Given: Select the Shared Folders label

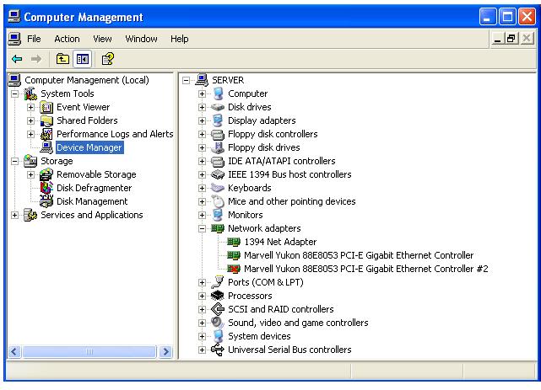Looking at the screenshot, I should (87, 120).
